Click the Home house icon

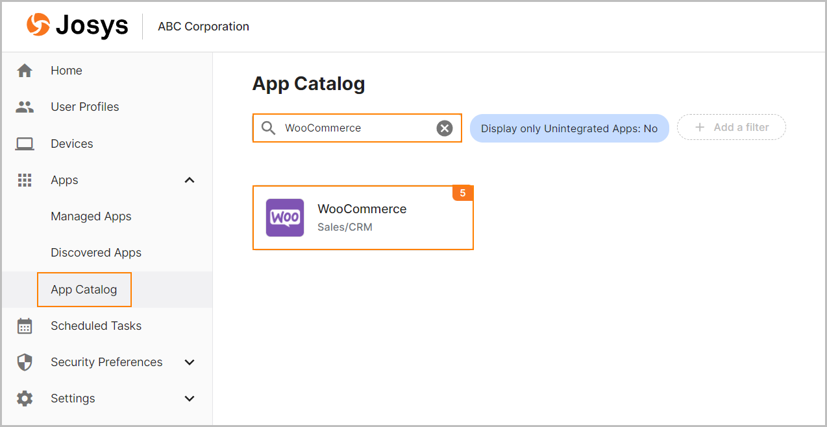[25, 71]
